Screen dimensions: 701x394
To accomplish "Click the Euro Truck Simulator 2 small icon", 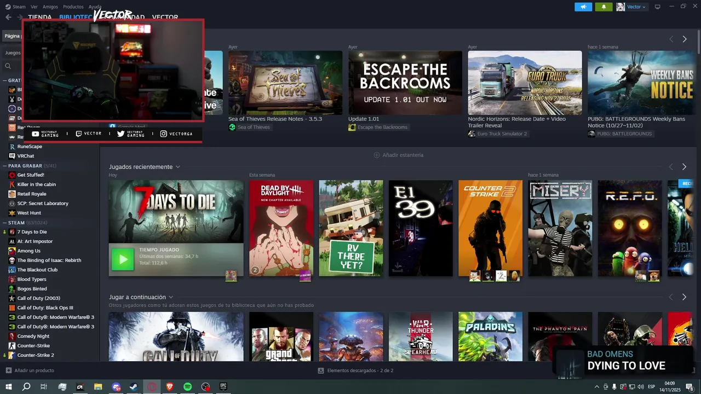I will (x=472, y=134).
